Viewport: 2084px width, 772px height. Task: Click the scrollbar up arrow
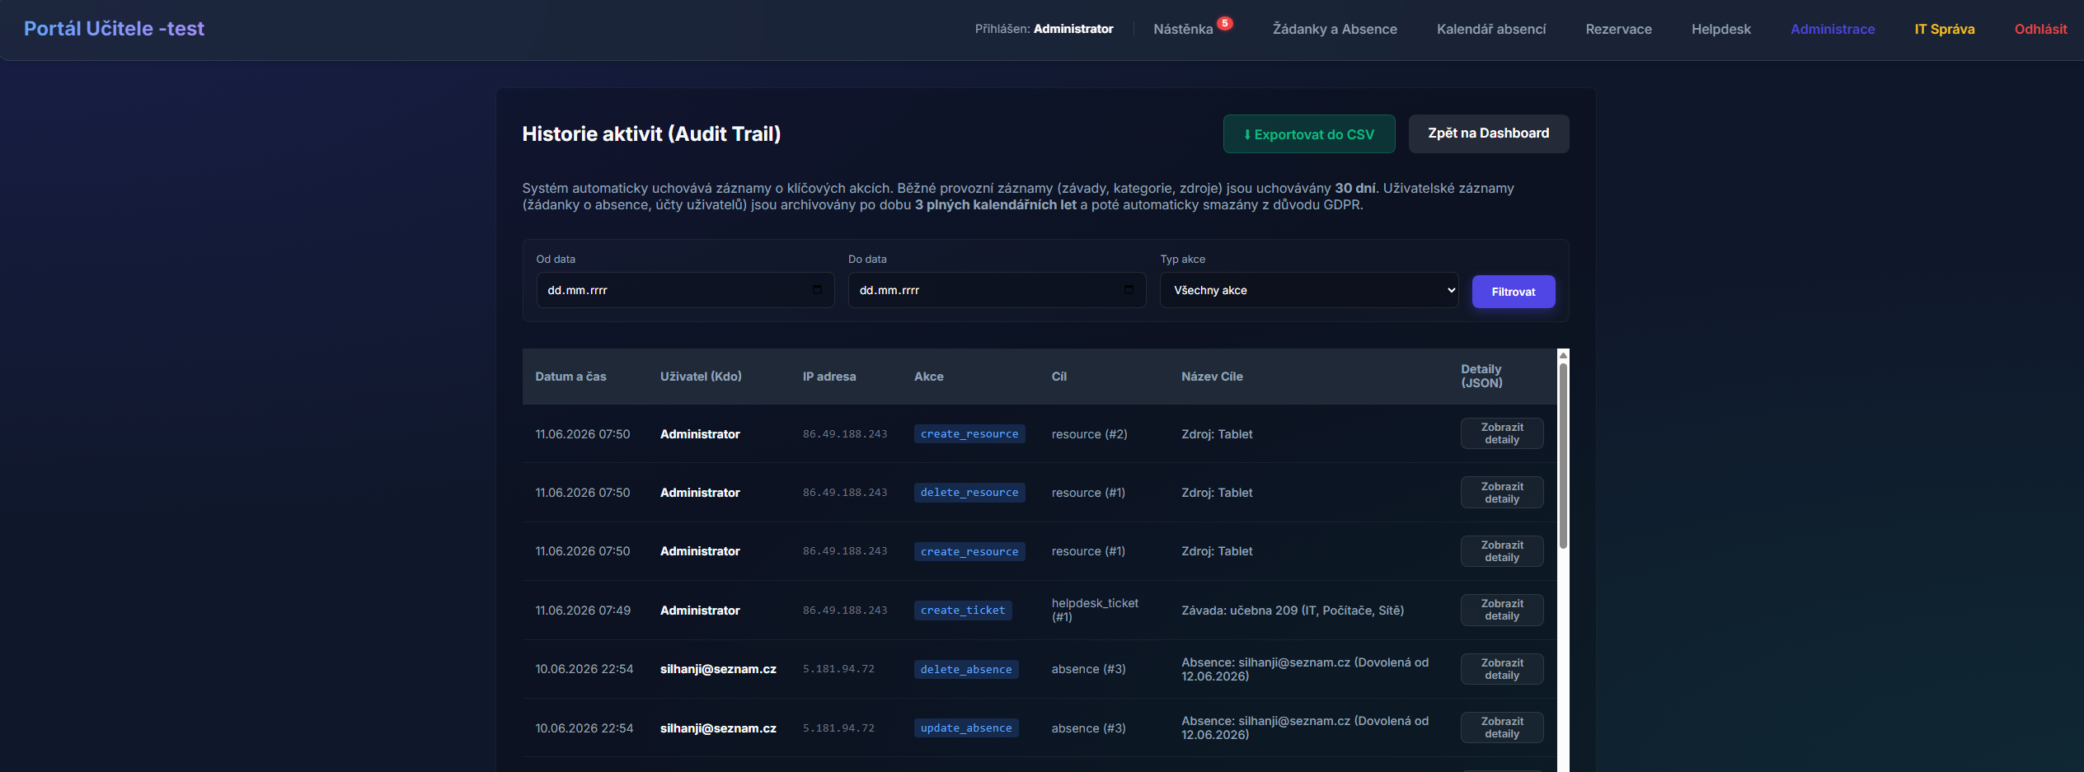point(1563,355)
